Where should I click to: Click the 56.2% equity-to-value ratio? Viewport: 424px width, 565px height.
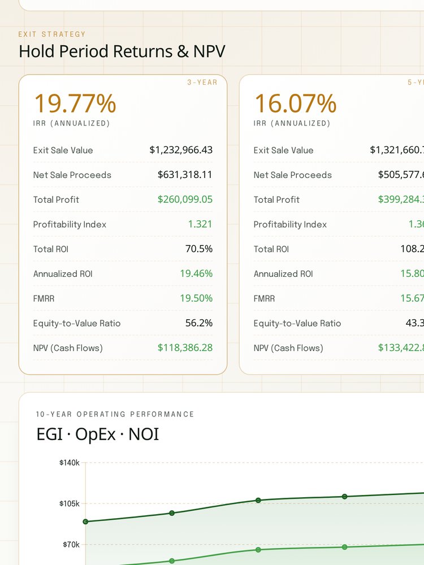click(199, 323)
